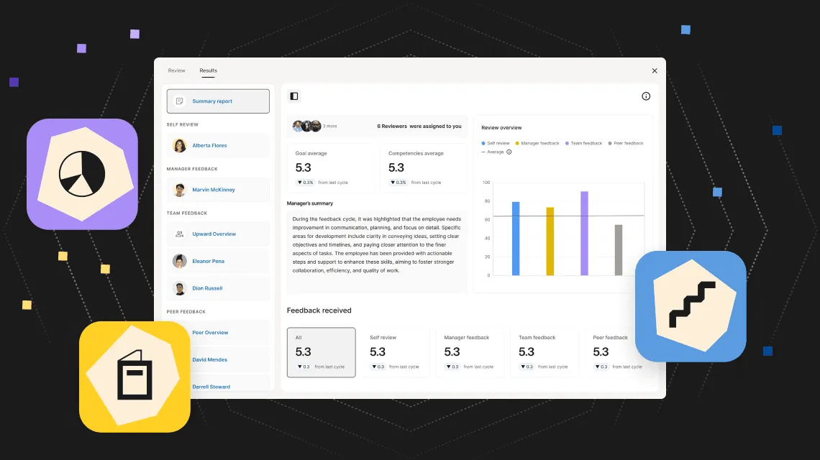Open Darrell Steward peer feedback
Image resolution: width=820 pixels, height=460 pixels.
tap(230, 385)
